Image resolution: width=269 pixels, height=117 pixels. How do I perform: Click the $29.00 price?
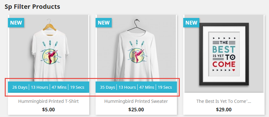point(224,109)
